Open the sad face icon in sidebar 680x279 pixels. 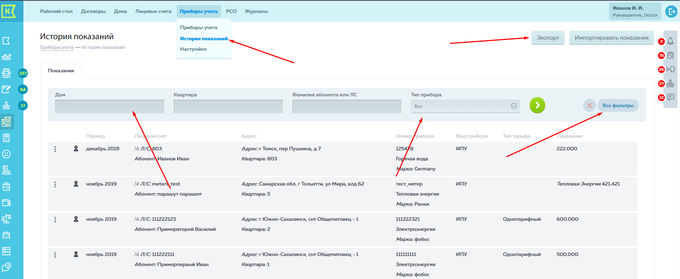pyautogui.click(x=6, y=154)
